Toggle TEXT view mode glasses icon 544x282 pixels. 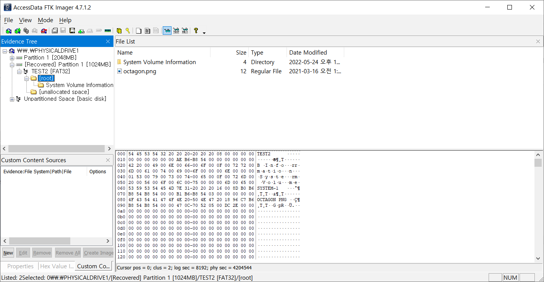coord(176,31)
